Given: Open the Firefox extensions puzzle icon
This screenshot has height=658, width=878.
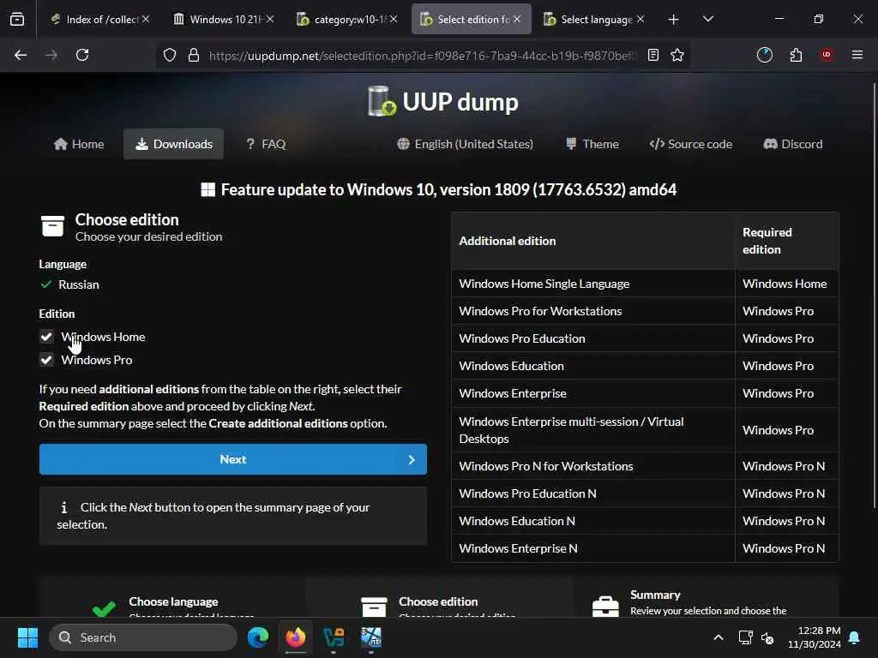Looking at the screenshot, I should pos(796,55).
